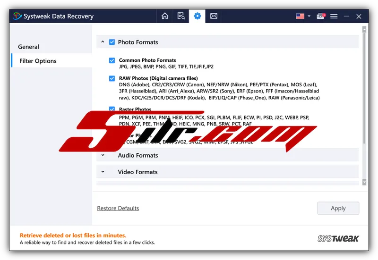
Task: Minimize the Data Recovery window
Action: click(346, 16)
